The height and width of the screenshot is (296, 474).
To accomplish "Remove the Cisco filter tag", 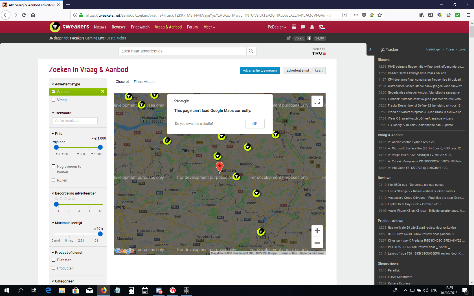I will (128, 82).
